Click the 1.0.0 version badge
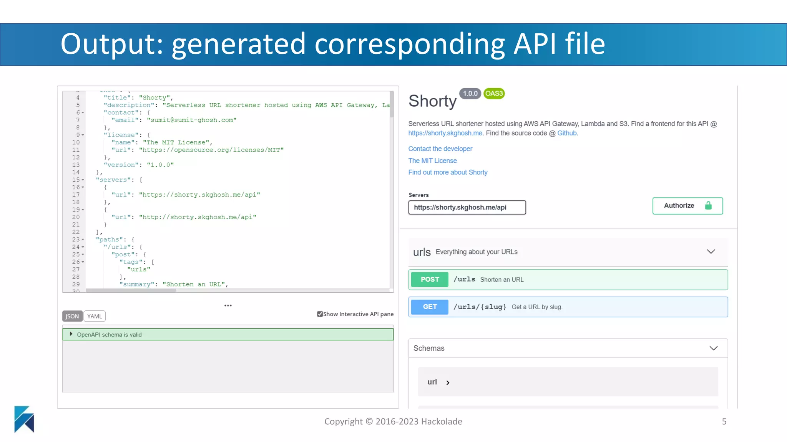This screenshot has width=787, height=442. pos(470,94)
